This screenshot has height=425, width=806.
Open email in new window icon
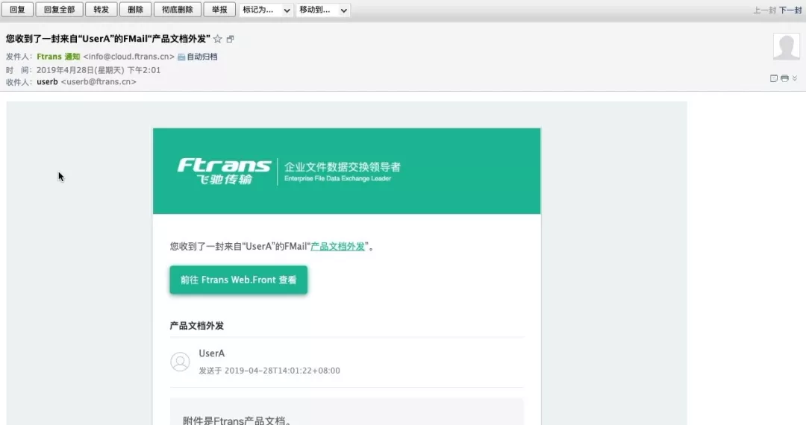[231, 39]
